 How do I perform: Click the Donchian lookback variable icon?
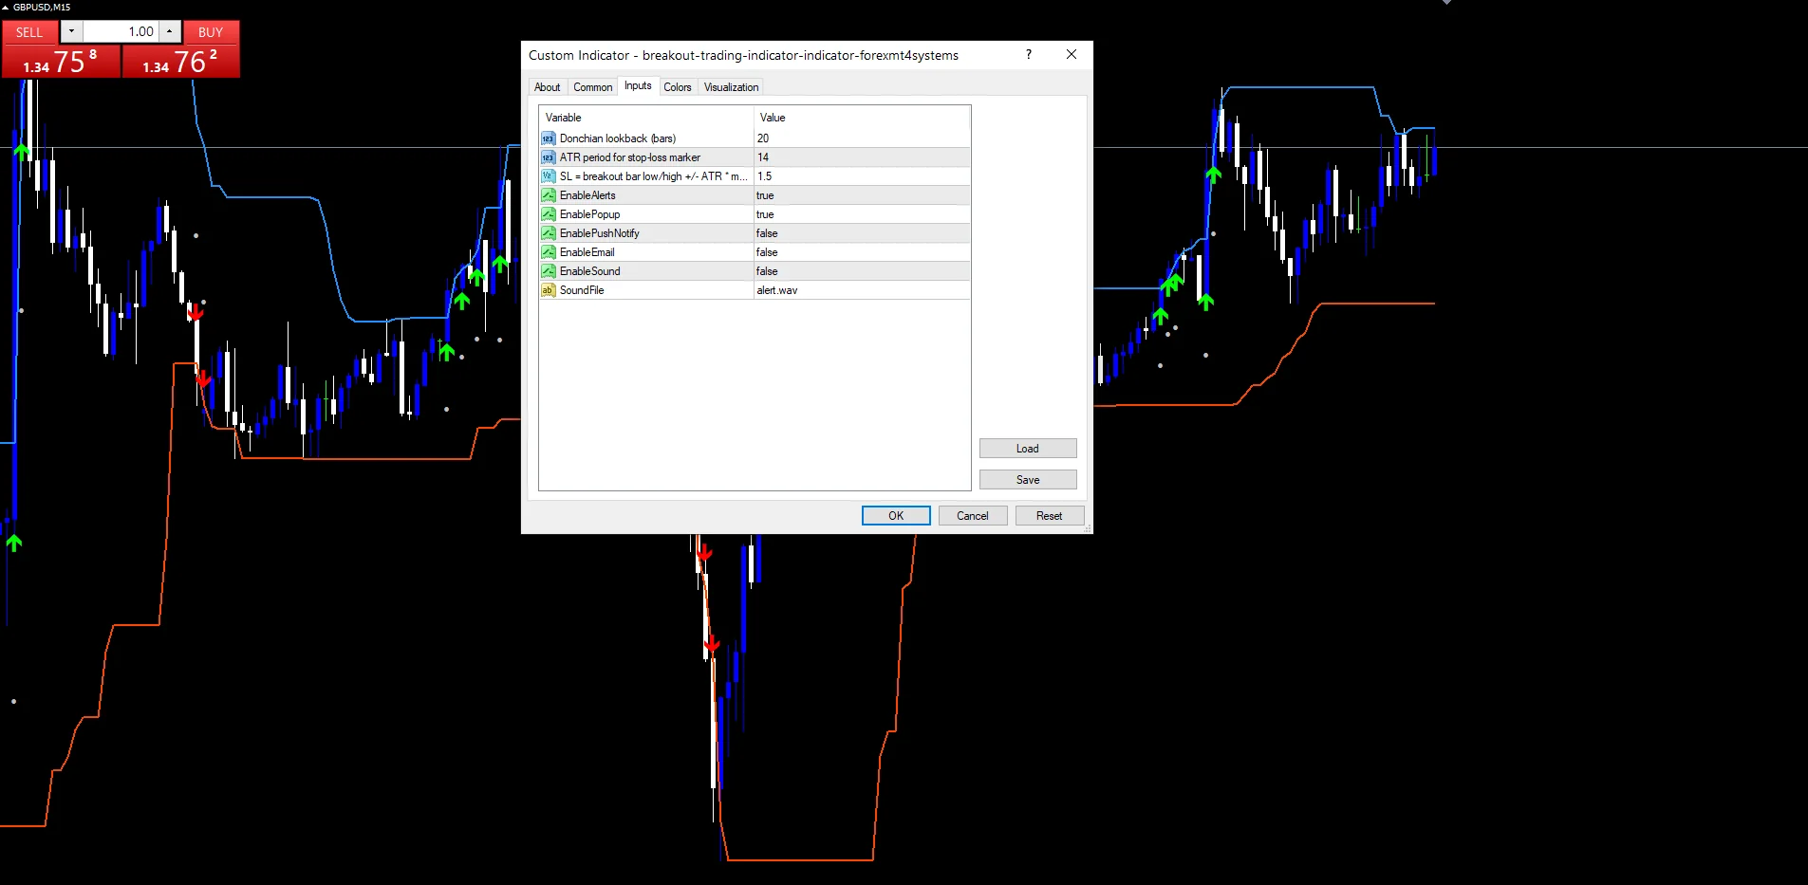click(x=548, y=138)
